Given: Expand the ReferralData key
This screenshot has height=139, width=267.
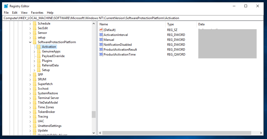Looking at the screenshot, I should [x=34, y=66].
